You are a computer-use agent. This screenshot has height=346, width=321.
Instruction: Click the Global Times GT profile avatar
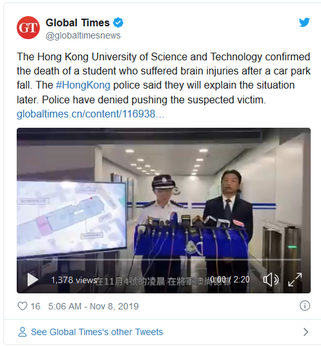pos(28,28)
